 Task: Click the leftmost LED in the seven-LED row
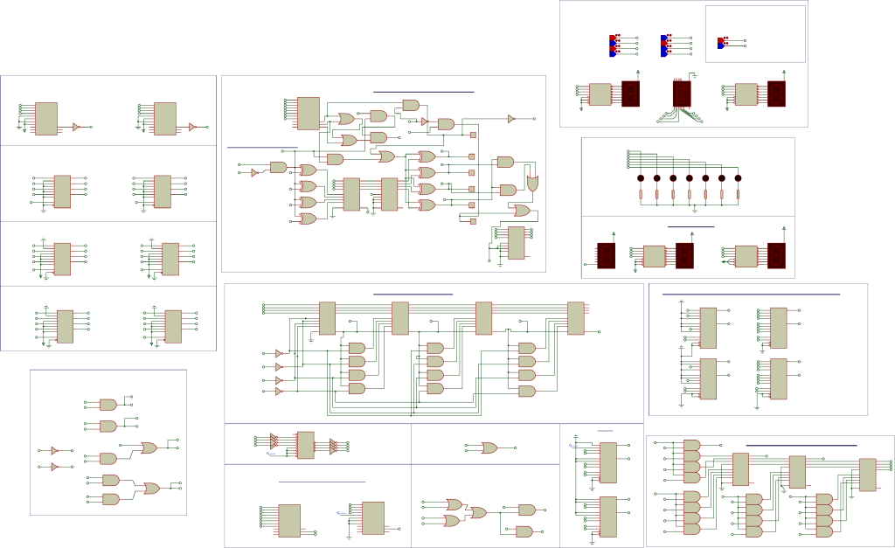[641, 178]
